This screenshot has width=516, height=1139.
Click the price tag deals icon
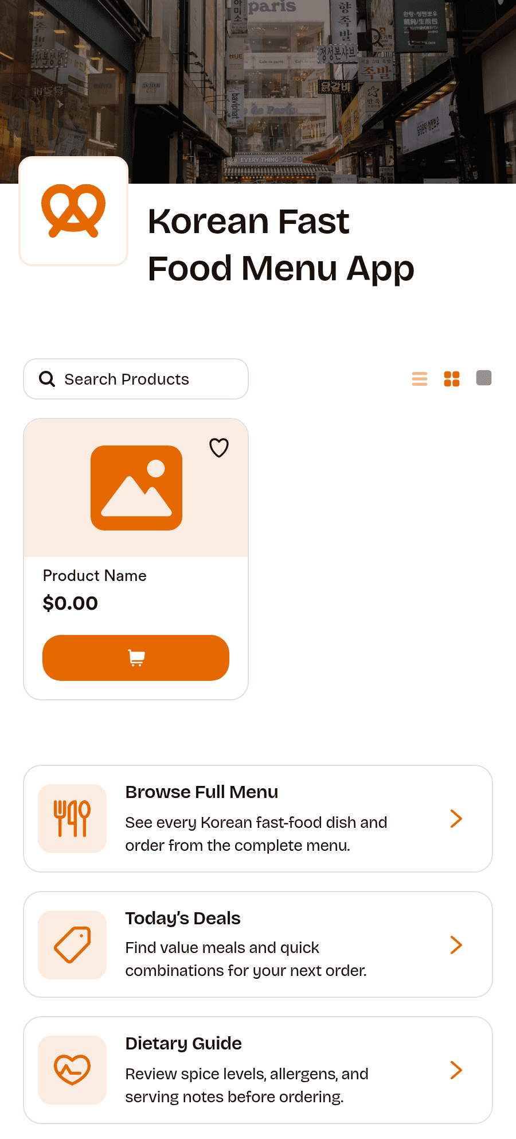[x=72, y=945]
